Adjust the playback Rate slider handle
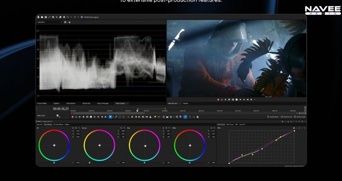342x181 pixels. tap(58, 115)
